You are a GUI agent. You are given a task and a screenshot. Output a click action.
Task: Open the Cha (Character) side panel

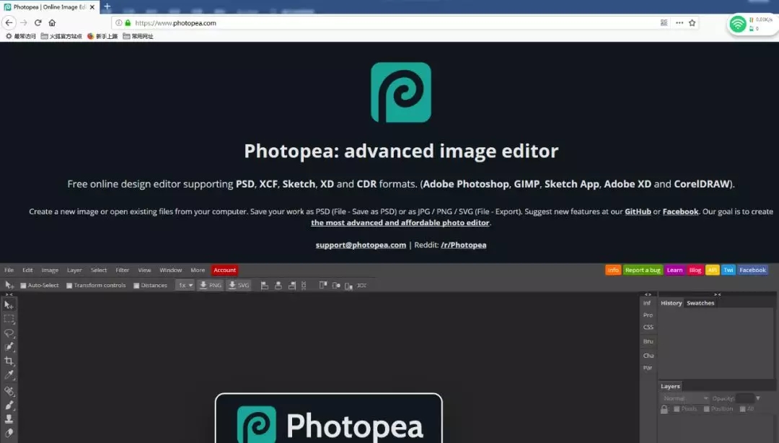(648, 356)
